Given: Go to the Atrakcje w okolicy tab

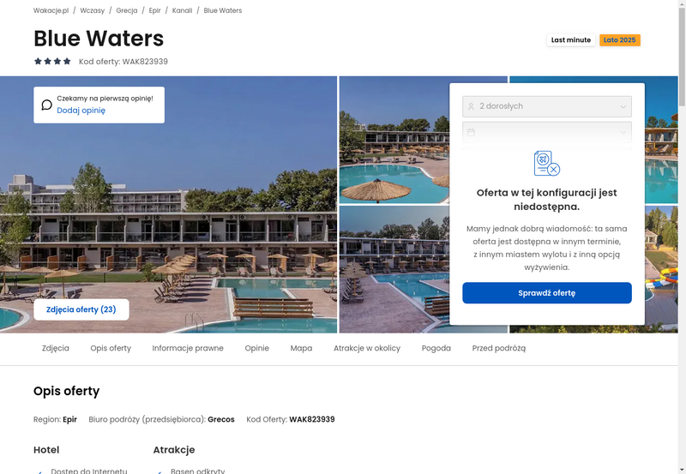Looking at the screenshot, I should click(367, 348).
